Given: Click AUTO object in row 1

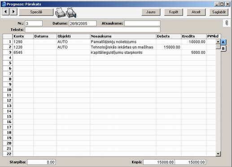Looking at the screenshot, I should 73,42.
